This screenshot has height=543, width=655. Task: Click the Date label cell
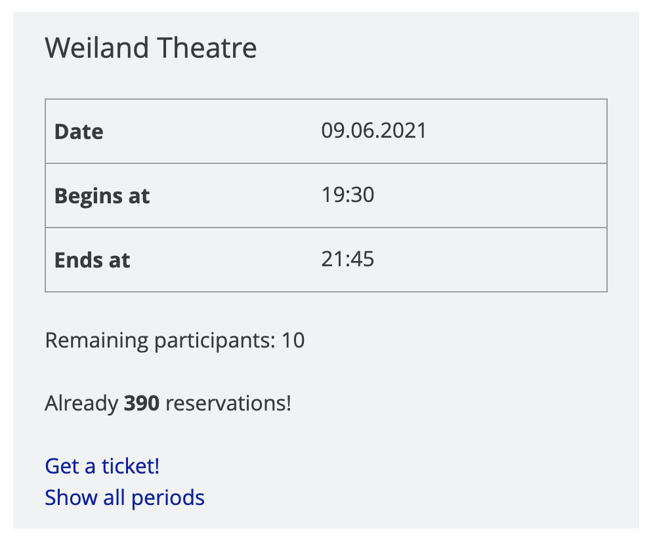click(79, 132)
